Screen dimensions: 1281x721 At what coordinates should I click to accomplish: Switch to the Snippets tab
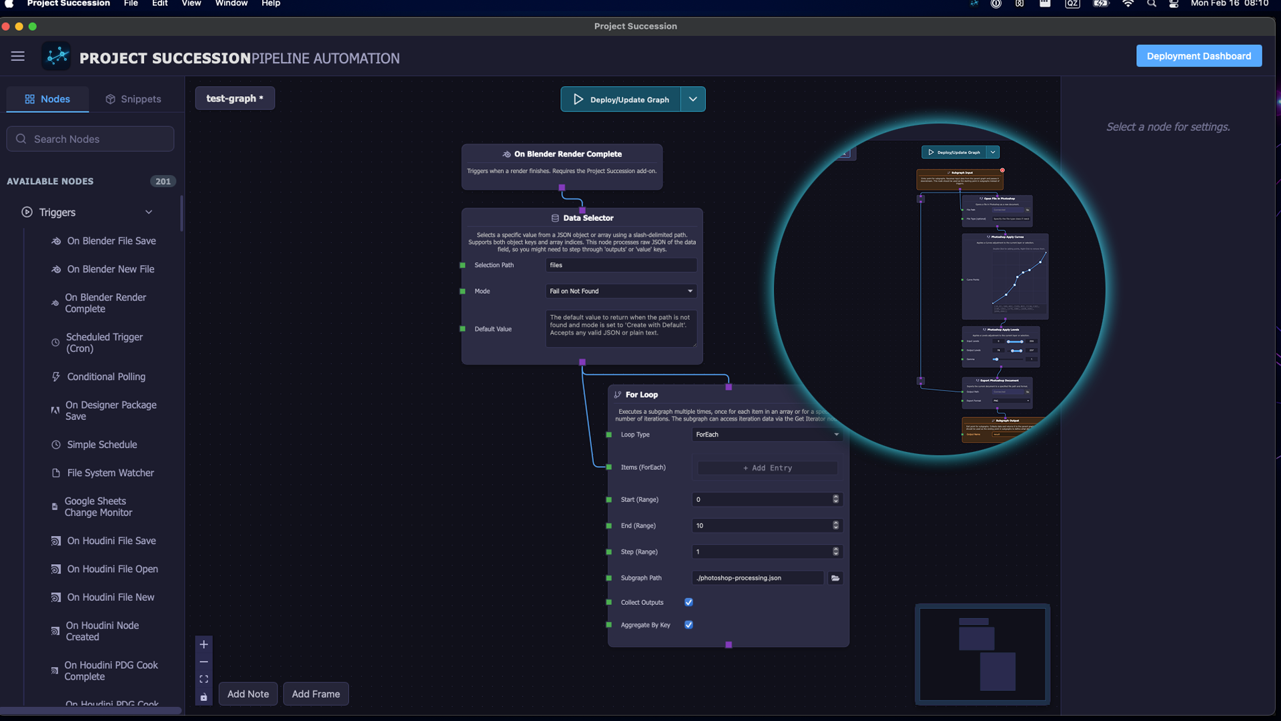click(133, 99)
